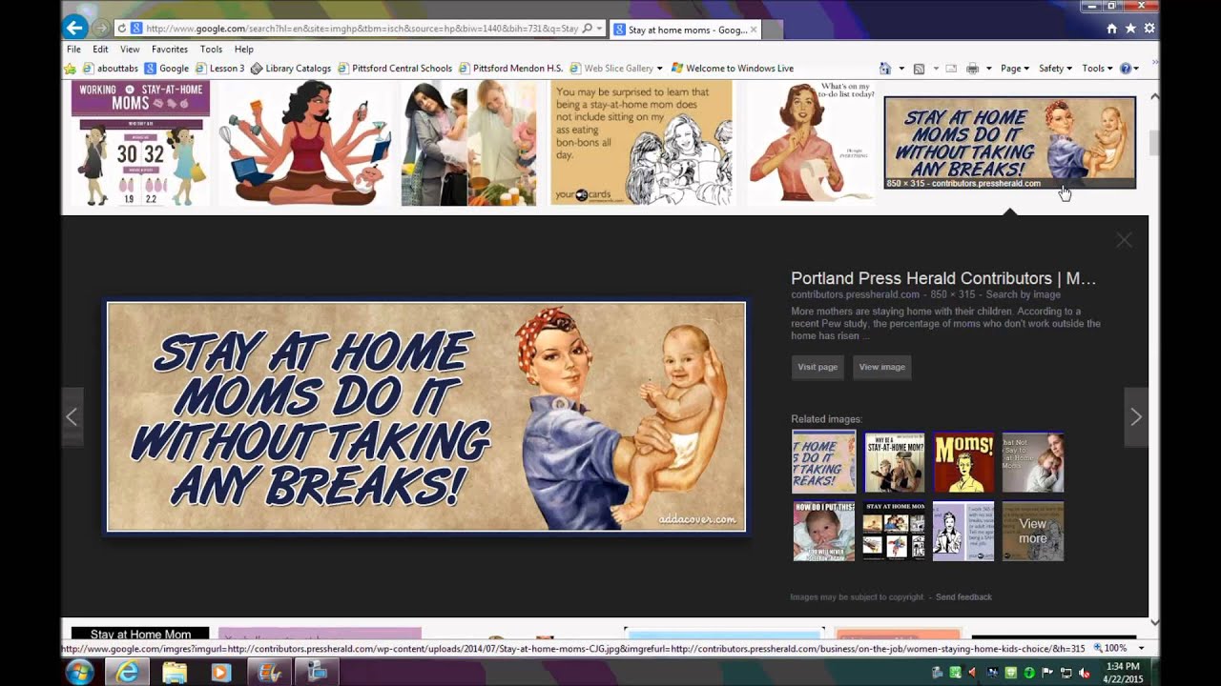This screenshot has width=1221, height=686.
Task: Open the address bar autocomplete dropdown arrow
Action: point(599,29)
